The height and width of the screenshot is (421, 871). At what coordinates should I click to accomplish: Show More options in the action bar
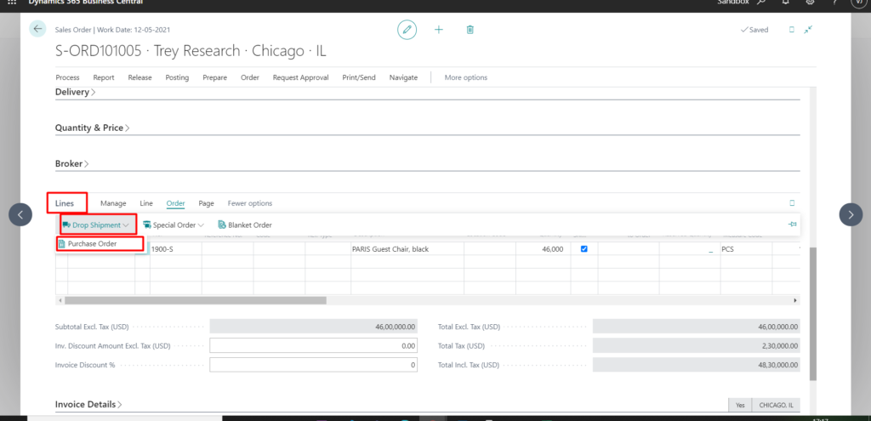point(466,77)
